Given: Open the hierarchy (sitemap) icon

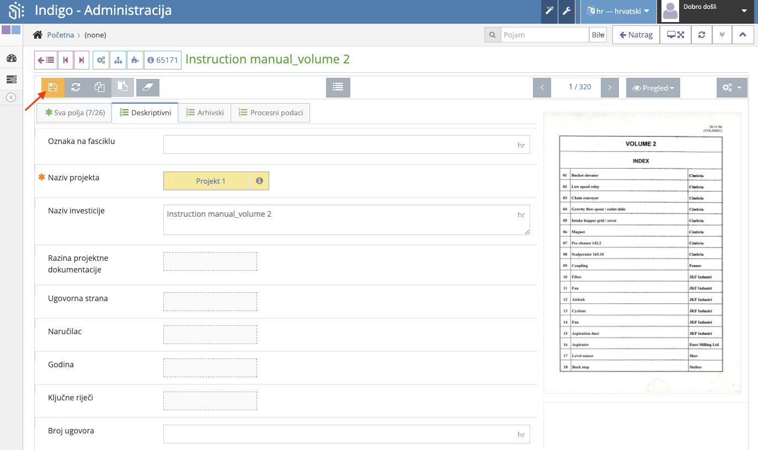Looking at the screenshot, I should click(118, 60).
